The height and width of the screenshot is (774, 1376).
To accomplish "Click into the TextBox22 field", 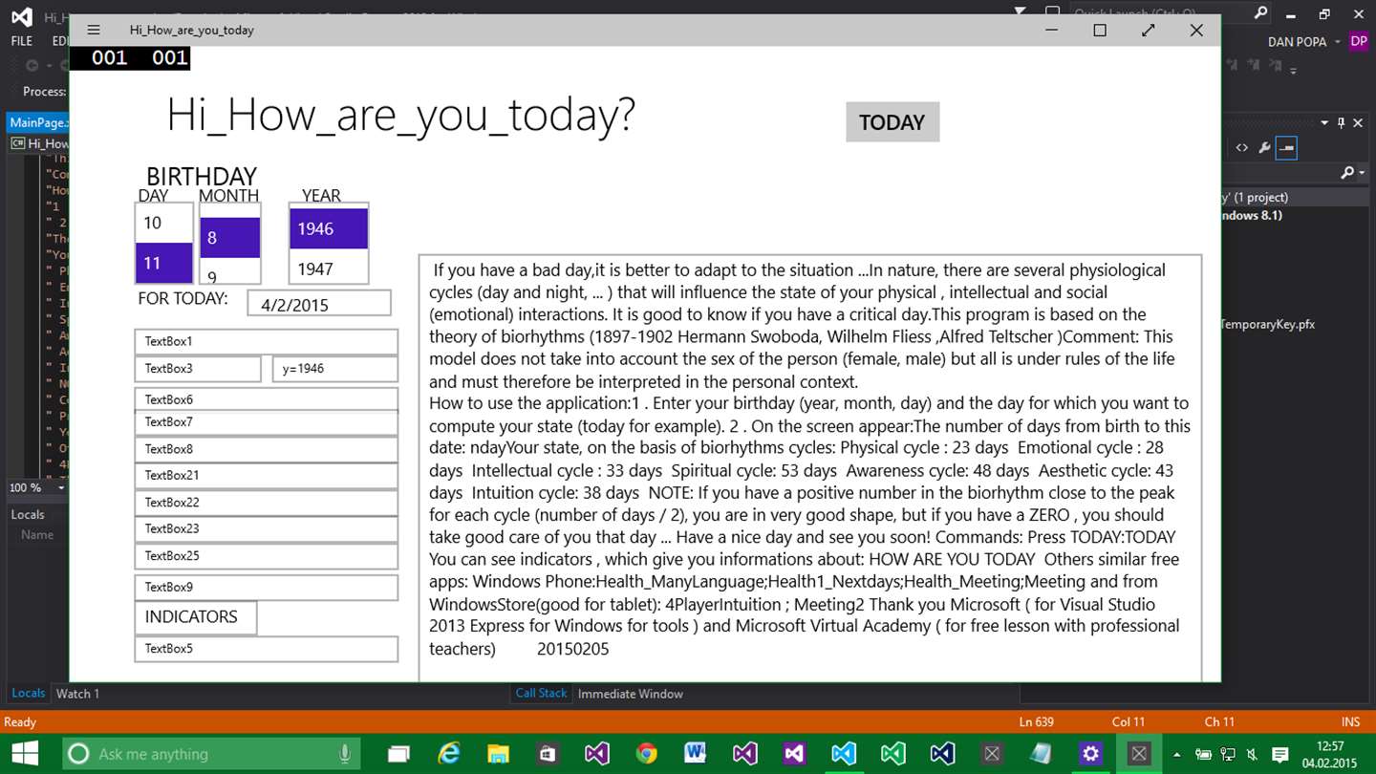I will click(267, 502).
